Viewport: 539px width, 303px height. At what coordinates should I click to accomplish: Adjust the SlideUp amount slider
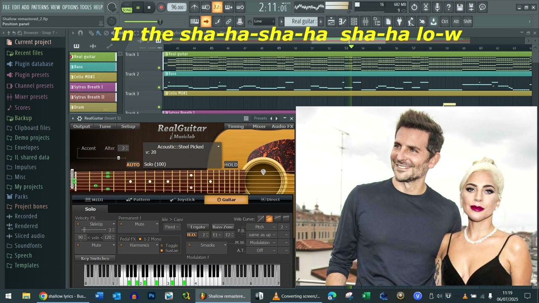tap(84, 230)
